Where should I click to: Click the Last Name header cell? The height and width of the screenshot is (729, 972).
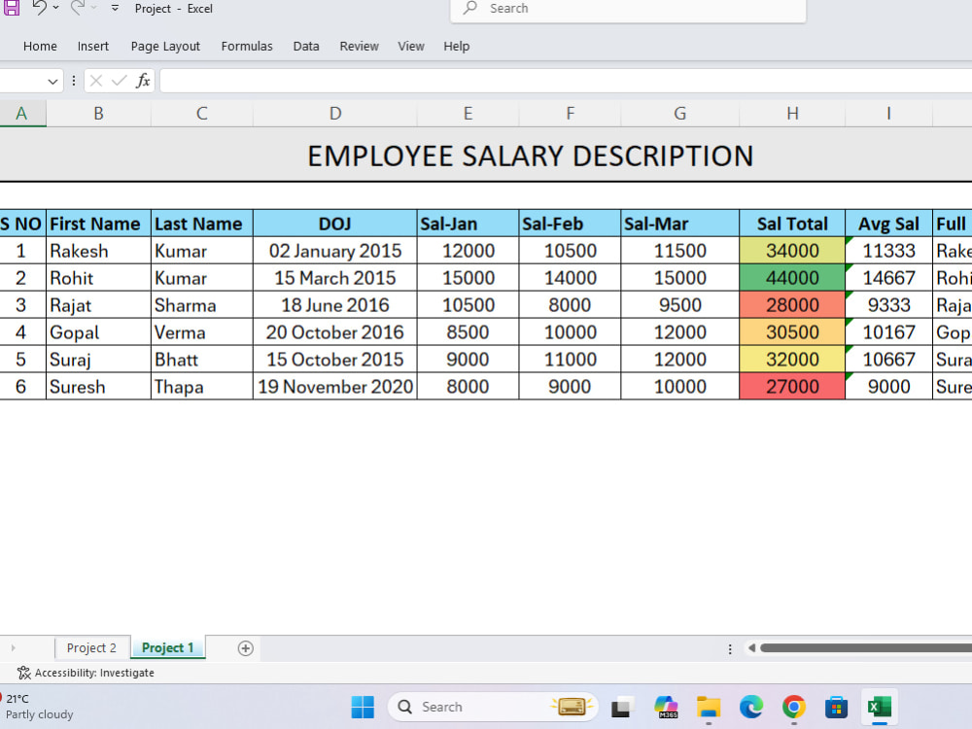coord(201,224)
